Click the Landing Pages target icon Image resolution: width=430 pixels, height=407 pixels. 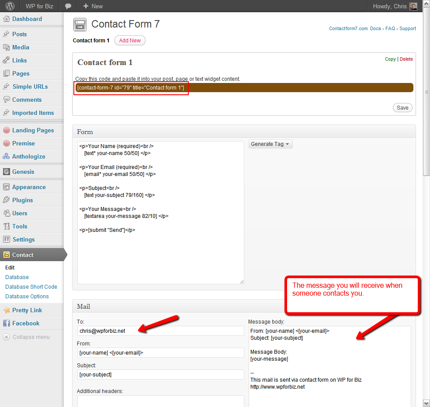coord(6,130)
